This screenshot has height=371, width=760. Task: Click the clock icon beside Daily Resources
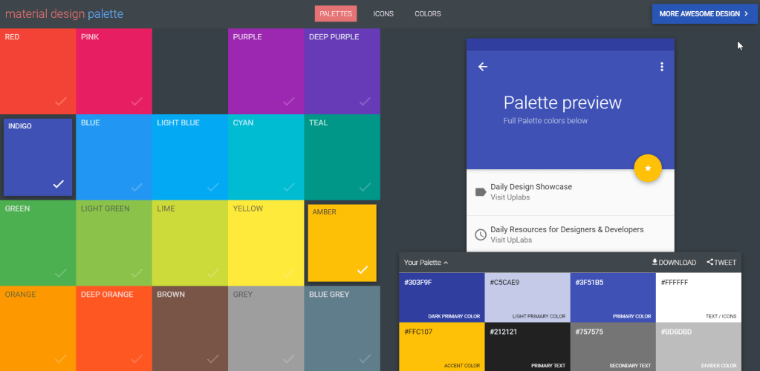tap(481, 234)
